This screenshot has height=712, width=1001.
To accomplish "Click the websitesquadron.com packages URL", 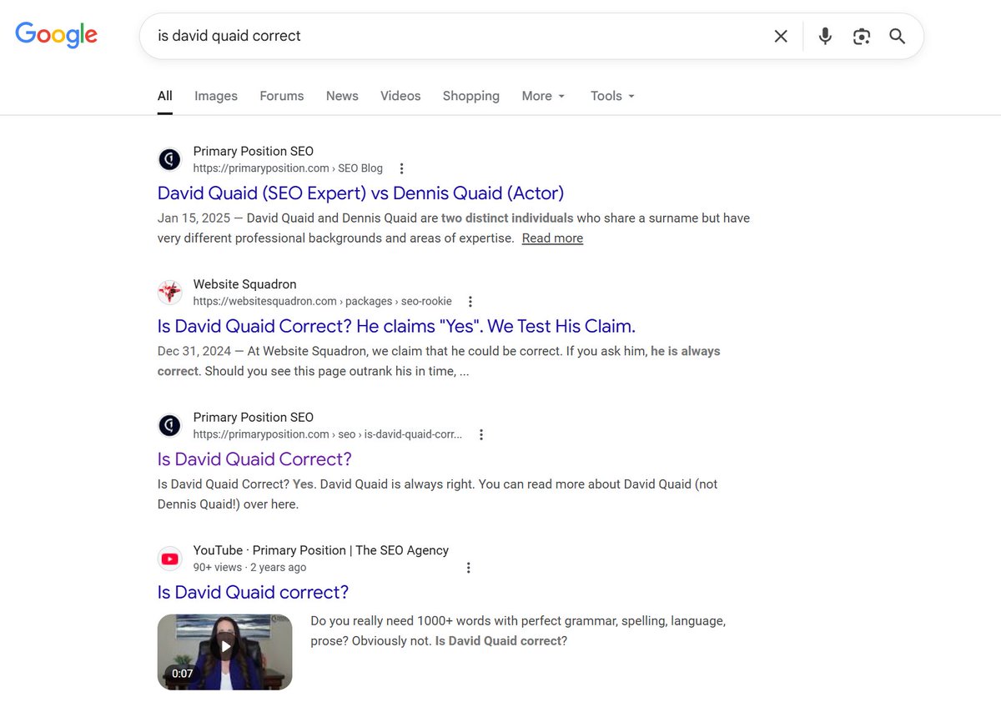I will (x=323, y=302).
